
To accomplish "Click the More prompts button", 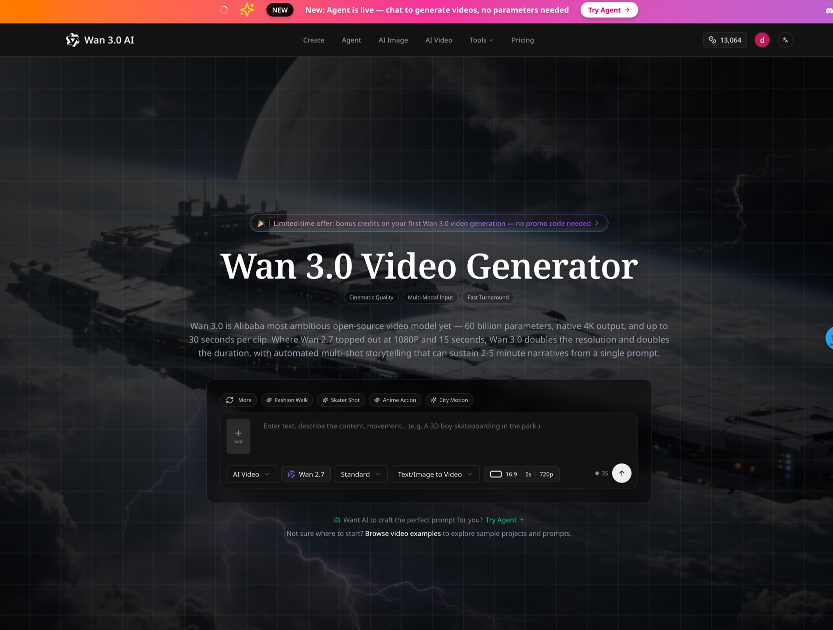I will click(x=239, y=400).
